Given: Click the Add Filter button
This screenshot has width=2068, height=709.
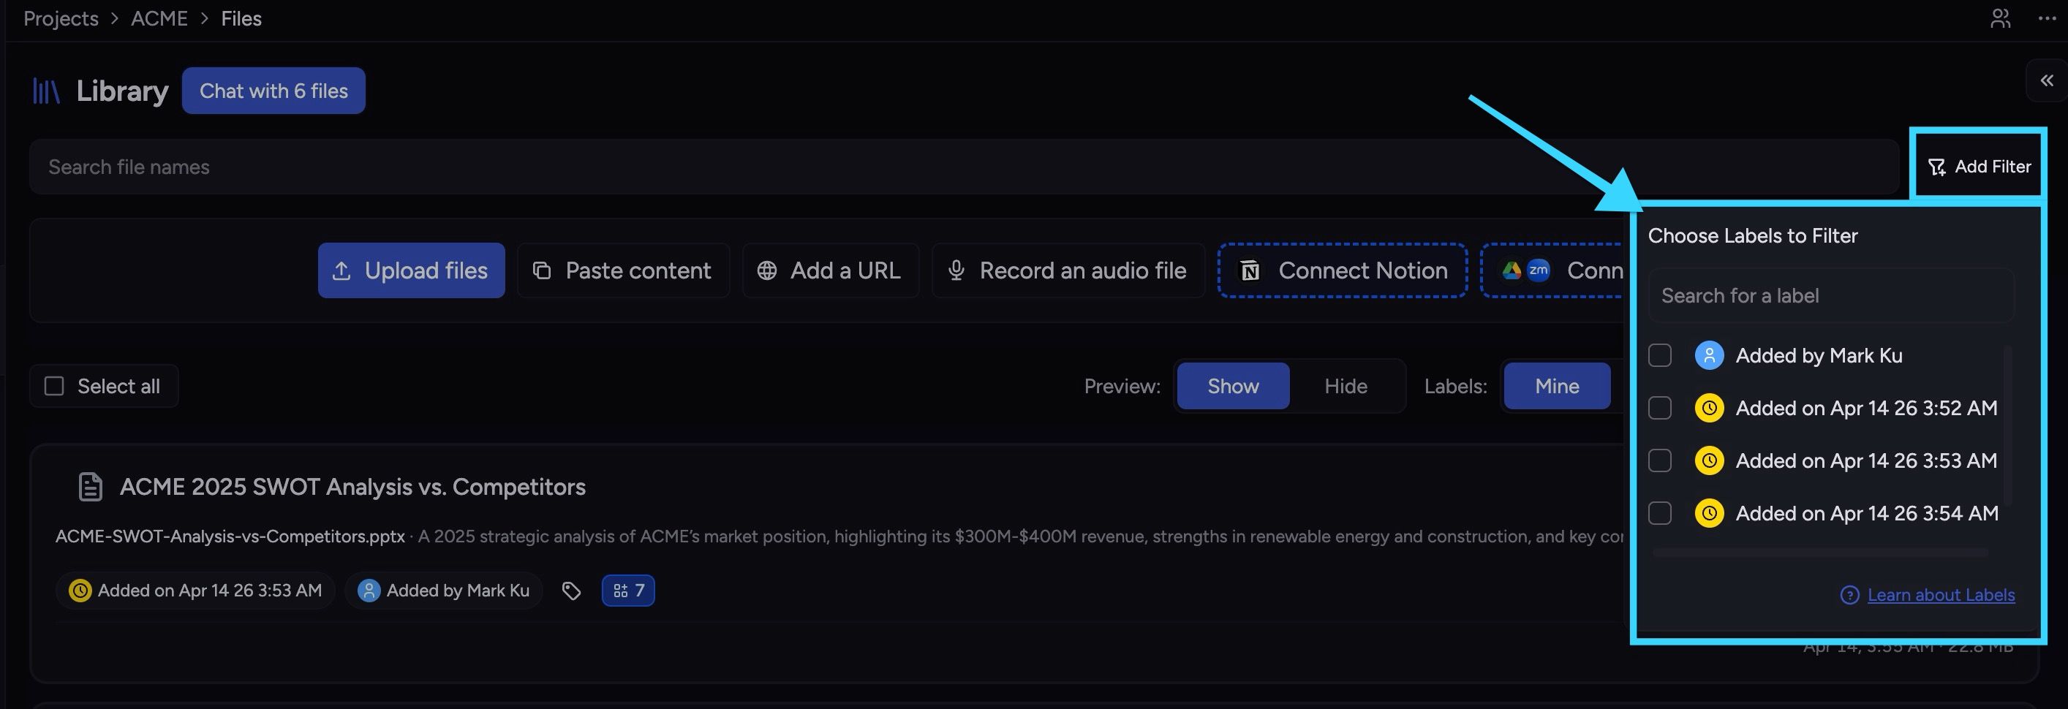Looking at the screenshot, I should pos(1978,167).
